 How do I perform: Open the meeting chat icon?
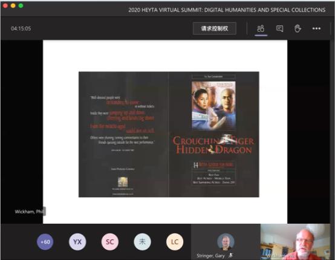(279, 28)
